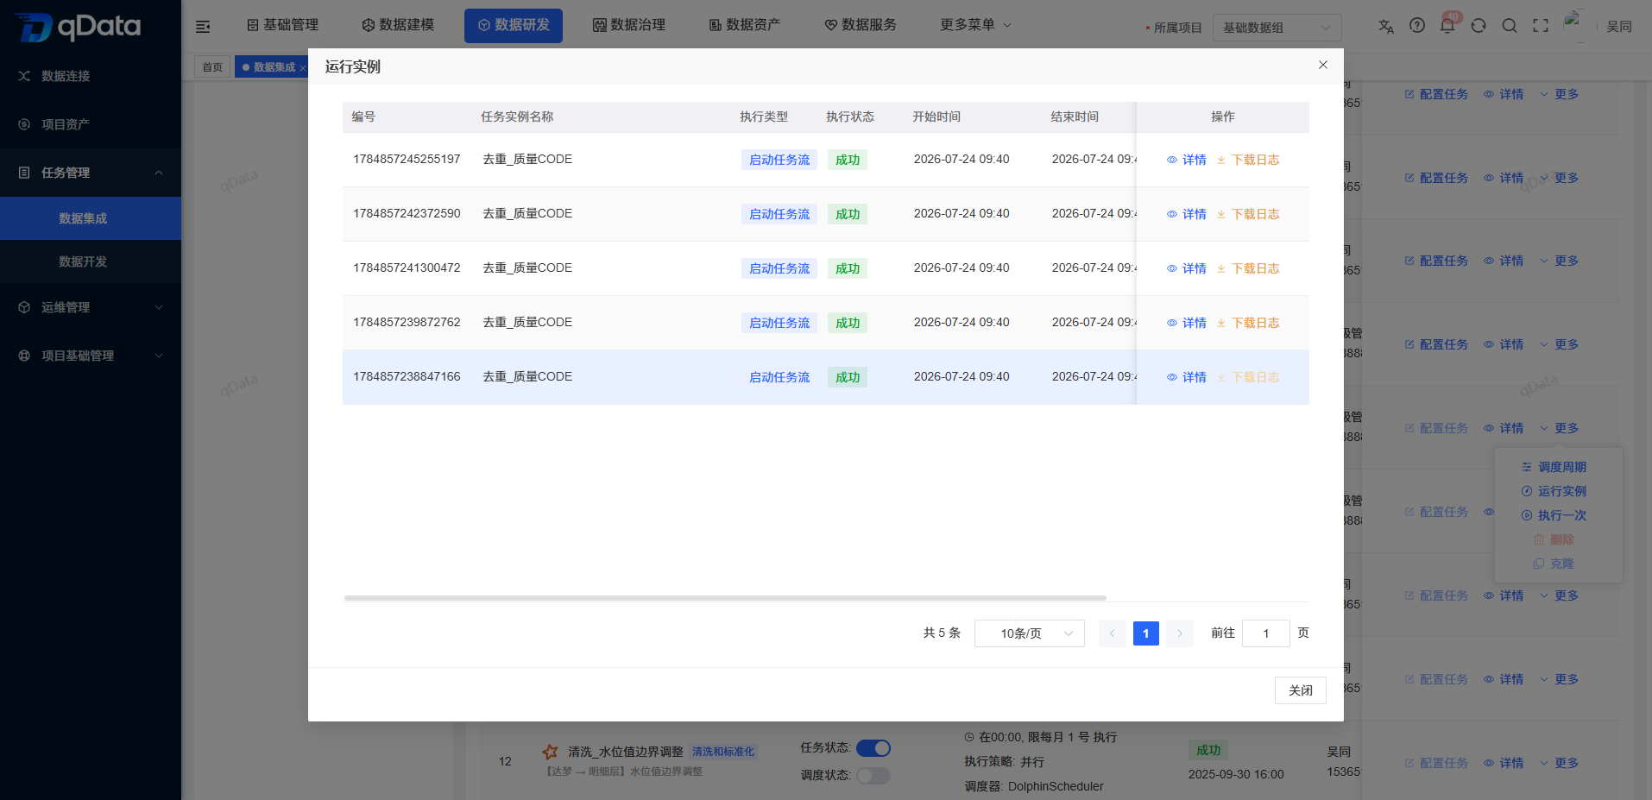Viewport: 1652px width, 800px height.
Task: Click the qData logo
Action: coord(79,27)
